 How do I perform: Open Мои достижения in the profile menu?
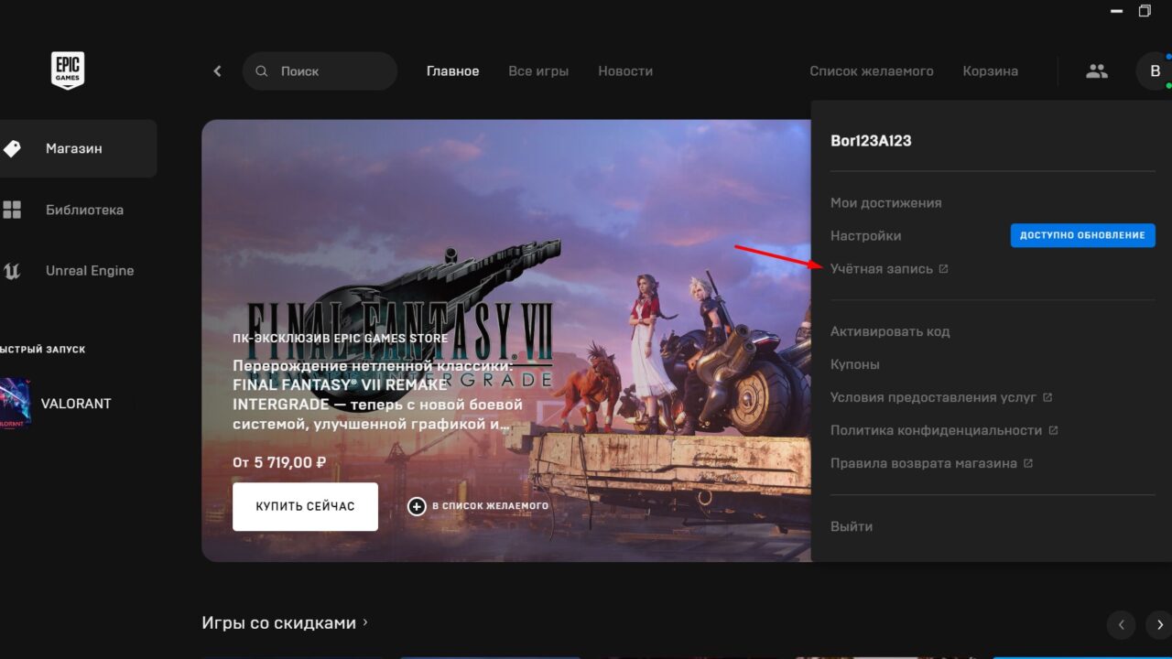(885, 203)
